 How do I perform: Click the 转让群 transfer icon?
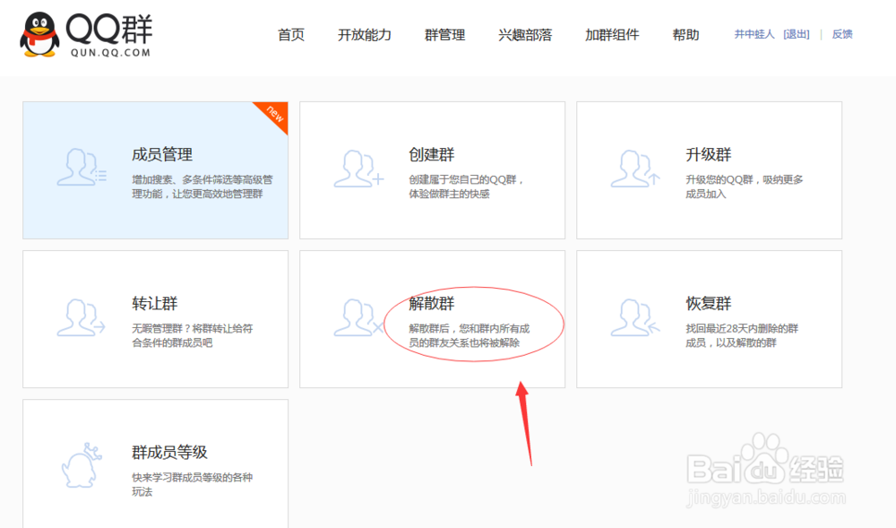(79, 318)
